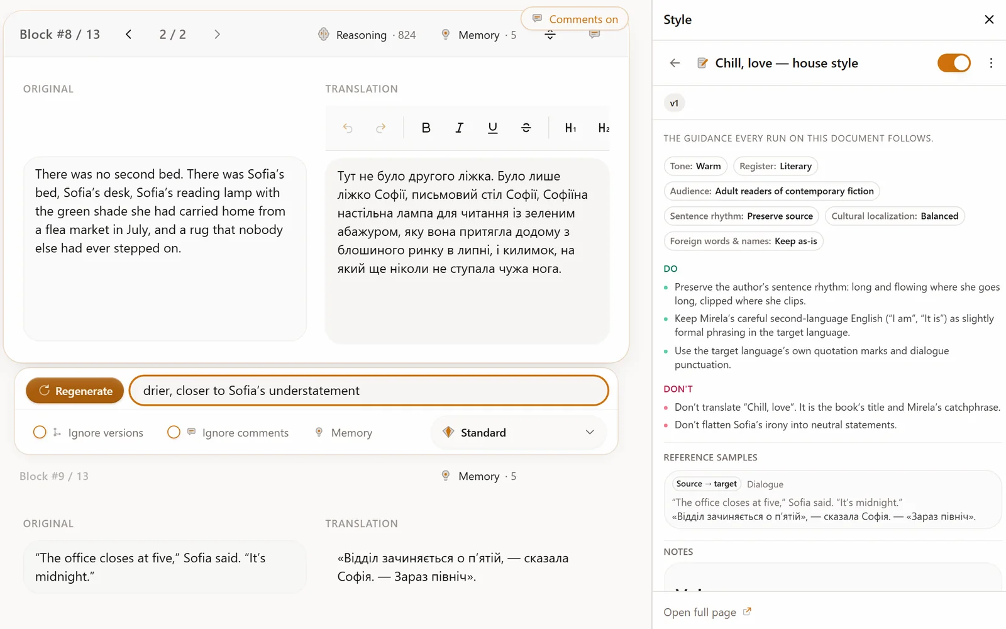The image size is (1006, 629).
Task: Regenerate the translation
Action: (75, 391)
